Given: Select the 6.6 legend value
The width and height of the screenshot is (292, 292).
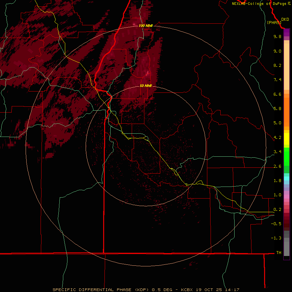Looking at the screenshot, I should pos(277,94).
